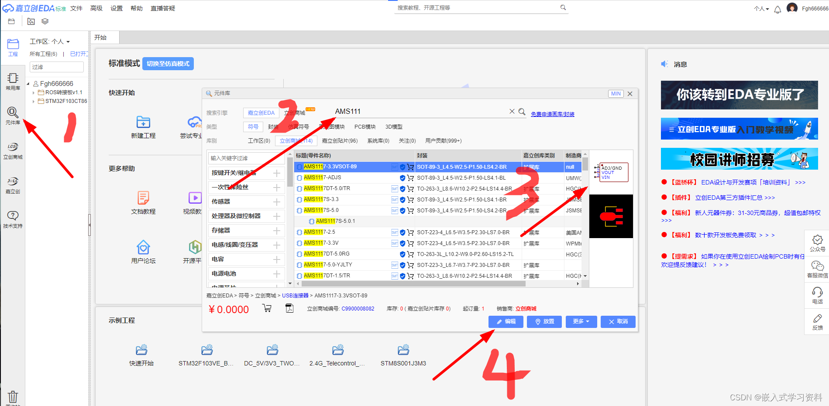This screenshot has width=829, height=406.
Task: Click the stacked layers toolbar icon
Action: tap(45, 21)
